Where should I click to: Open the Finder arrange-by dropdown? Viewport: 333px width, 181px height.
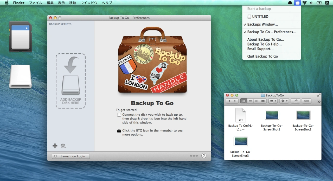click(x=273, y=101)
